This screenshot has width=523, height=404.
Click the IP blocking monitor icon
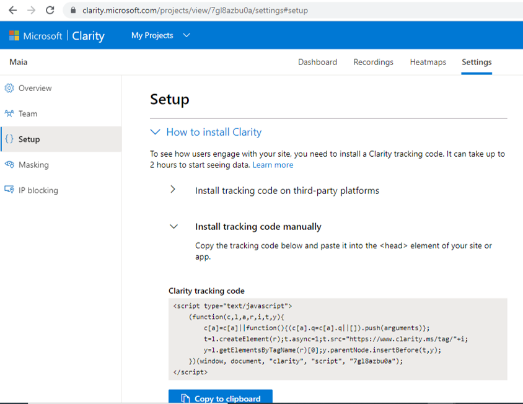pos(9,190)
